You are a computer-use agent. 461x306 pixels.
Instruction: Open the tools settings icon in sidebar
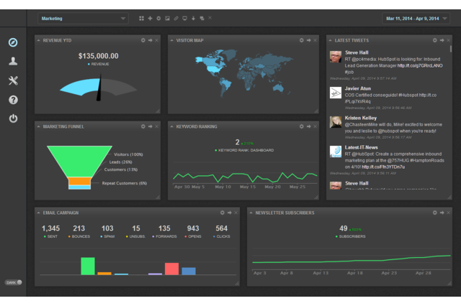point(13,80)
